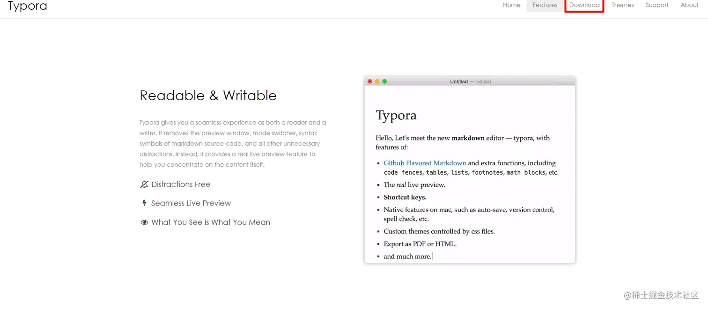This screenshot has width=708, height=309.
Task: Click the Seamless Live Preview bolt icon
Action: pos(144,203)
